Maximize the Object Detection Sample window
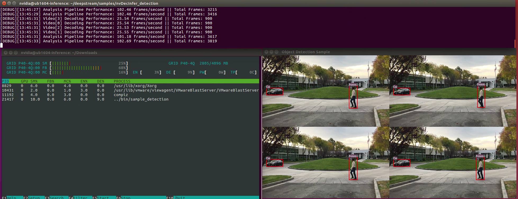Viewport: 518px width, 199px height. [276, 52]
